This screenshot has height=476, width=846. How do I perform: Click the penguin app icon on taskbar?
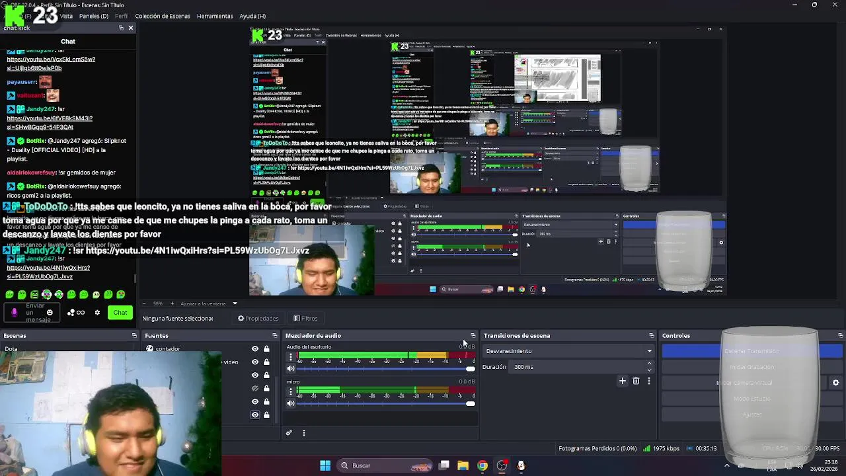tap(521, 465)
